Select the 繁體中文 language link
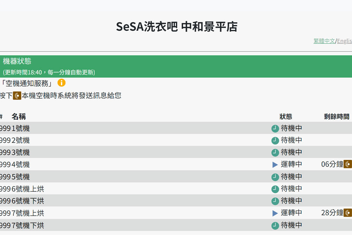Viewport: 352px width, 235px height. (324, 41)
